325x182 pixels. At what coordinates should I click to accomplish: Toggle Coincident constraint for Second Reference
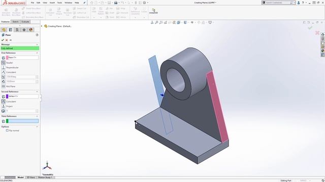(4, 101)
